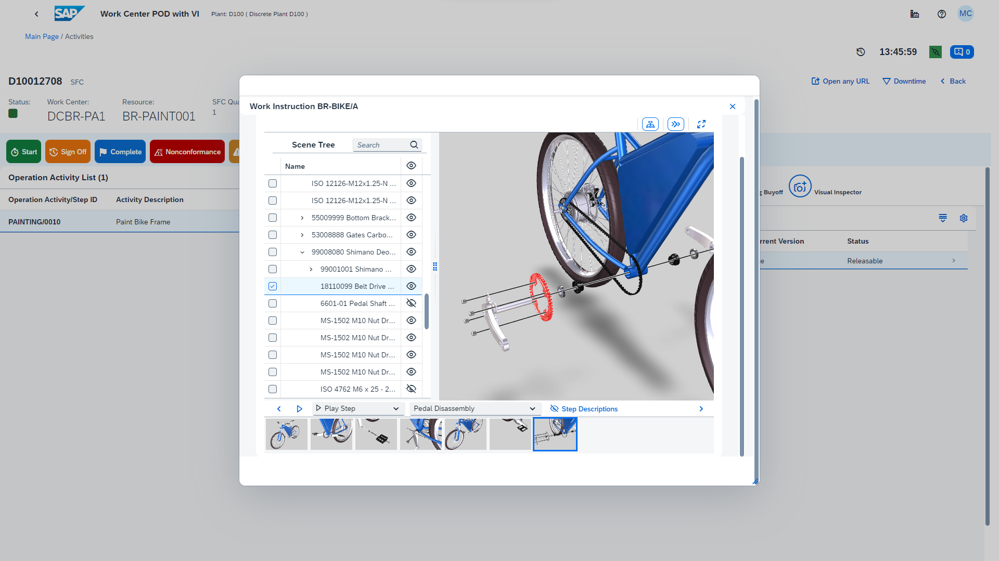
Task: Collapse the 99008080 Shimano Deore node
Action: pos(302,252)
